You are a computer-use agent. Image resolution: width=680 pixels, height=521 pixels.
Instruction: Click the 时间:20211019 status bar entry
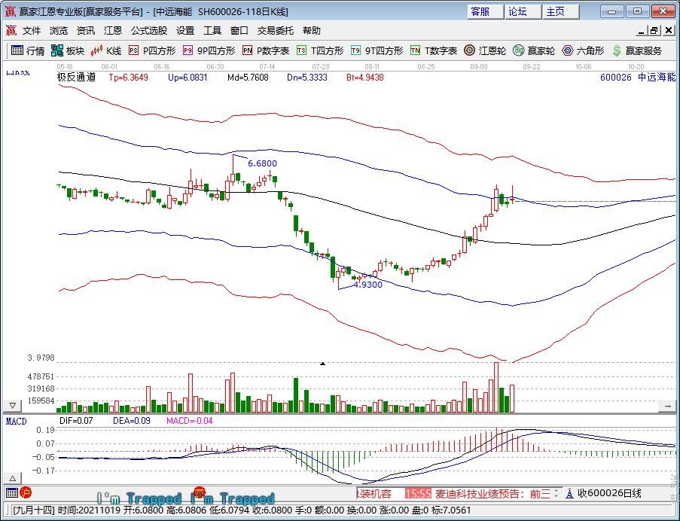coord(88,510)
